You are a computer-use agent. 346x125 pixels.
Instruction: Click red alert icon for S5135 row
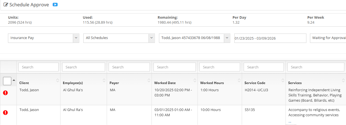(x=6, y=112)
